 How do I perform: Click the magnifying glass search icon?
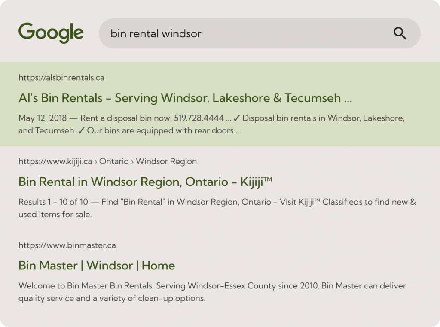click(401, 33)
